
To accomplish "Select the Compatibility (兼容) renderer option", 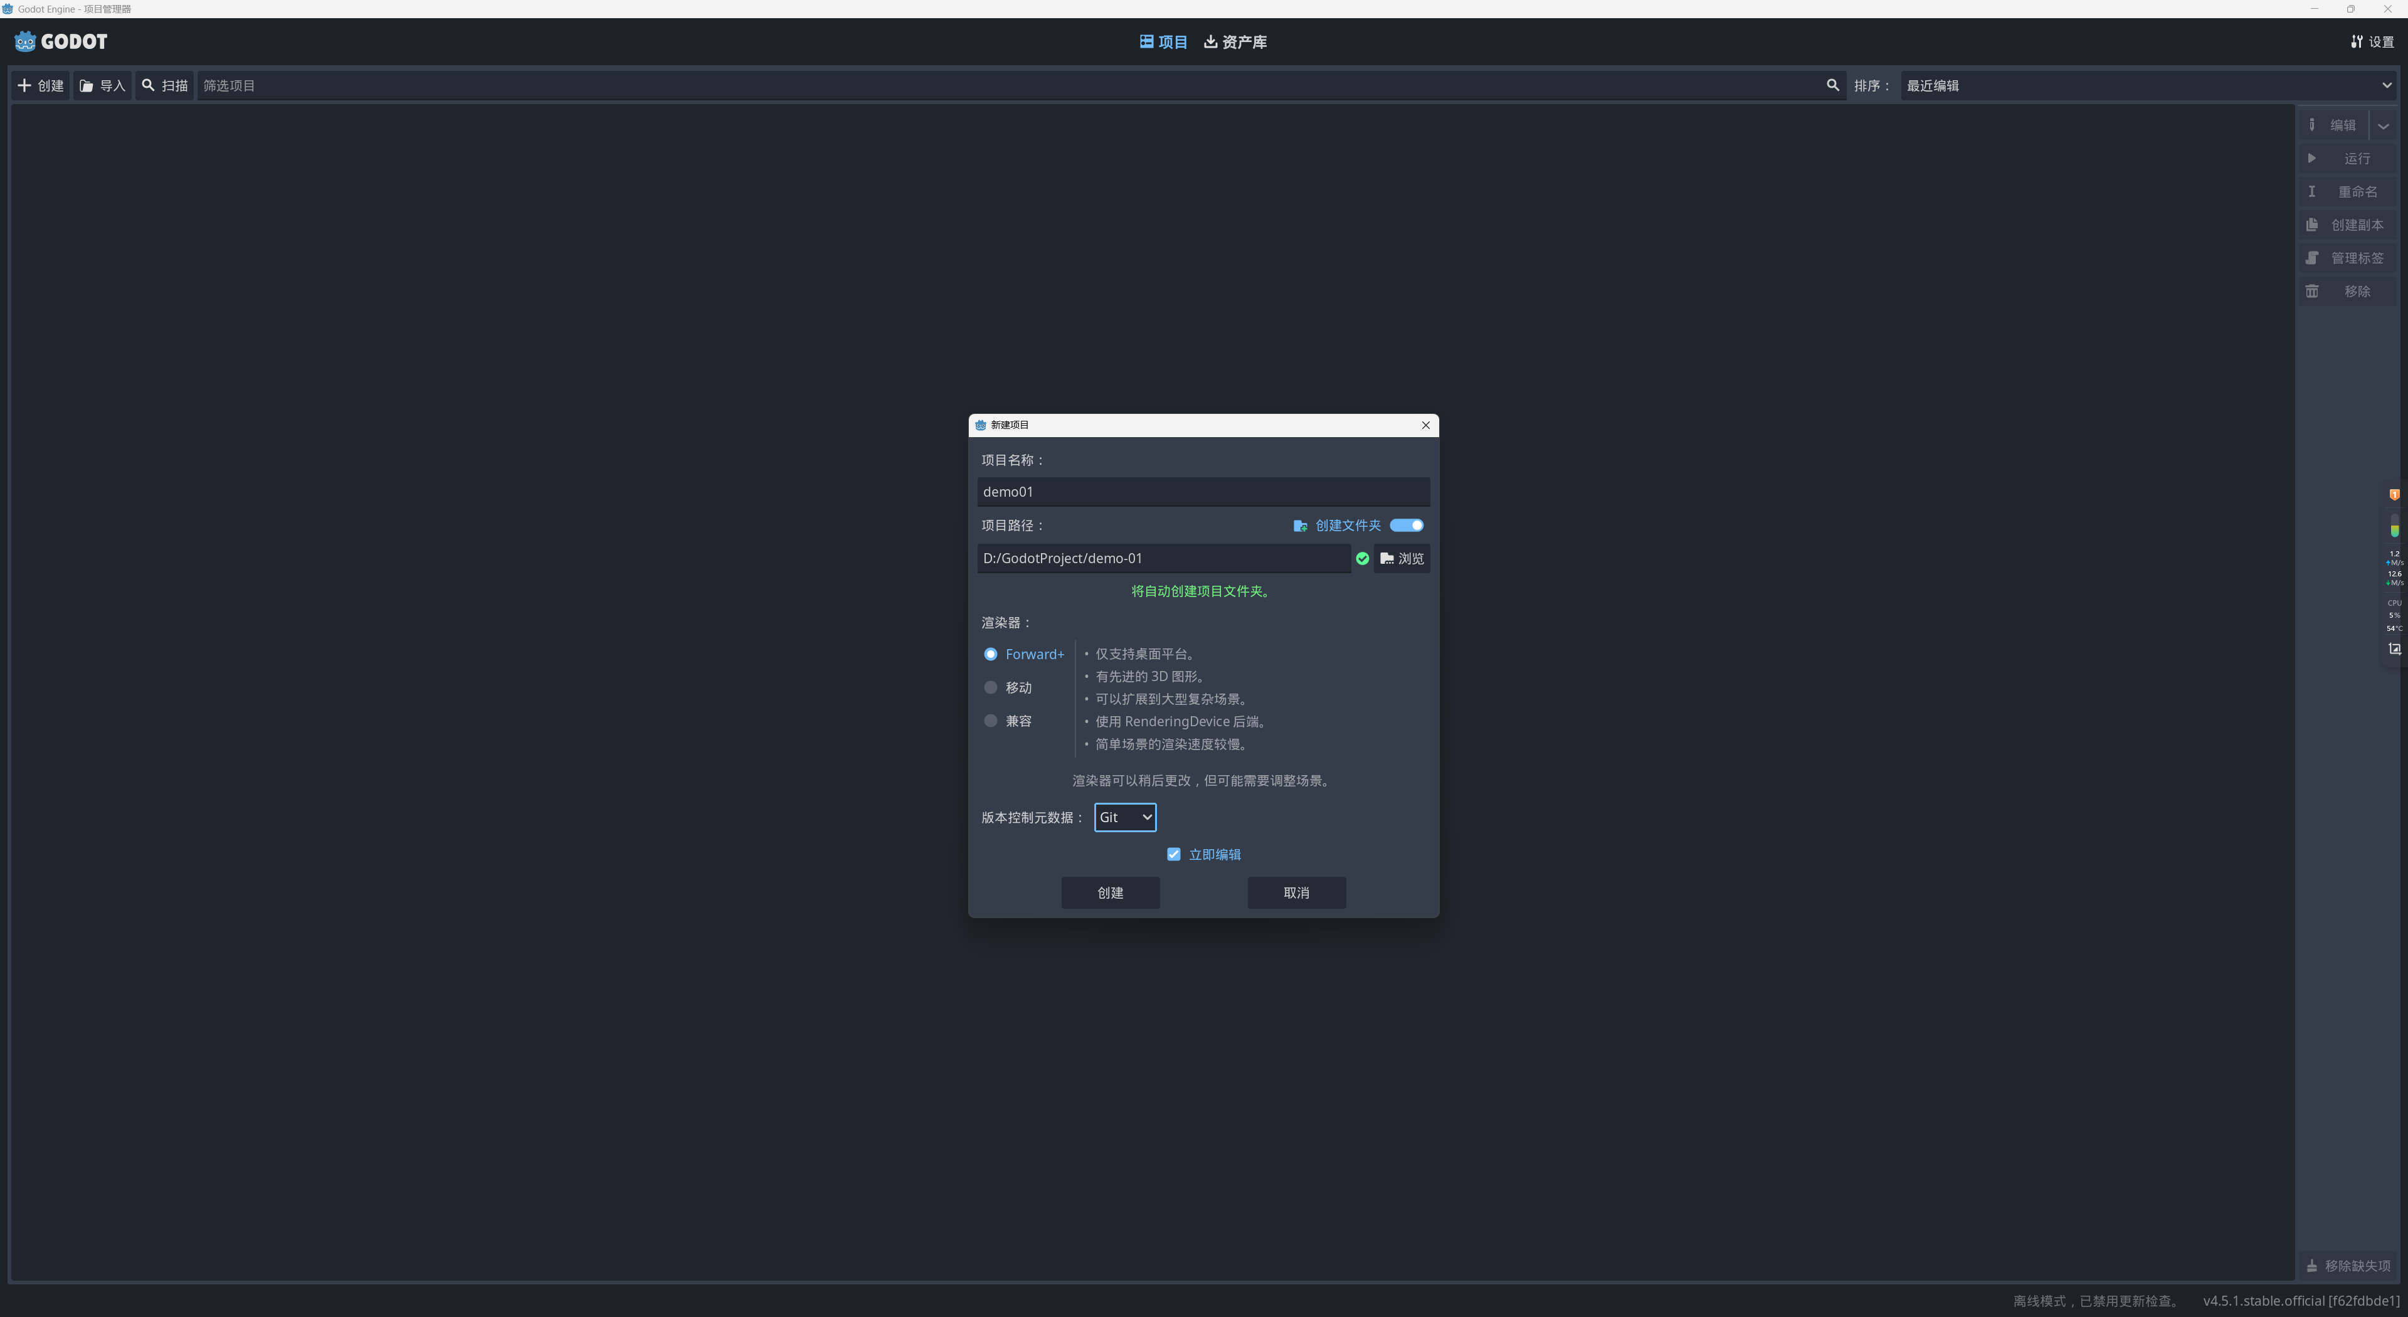I will point(991,721).
